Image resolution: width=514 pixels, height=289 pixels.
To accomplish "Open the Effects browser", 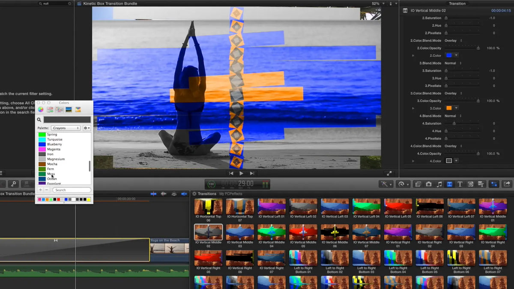I will 418,184.
